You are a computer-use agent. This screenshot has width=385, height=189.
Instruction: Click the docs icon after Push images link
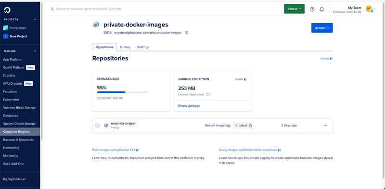(x=138, y=150)
